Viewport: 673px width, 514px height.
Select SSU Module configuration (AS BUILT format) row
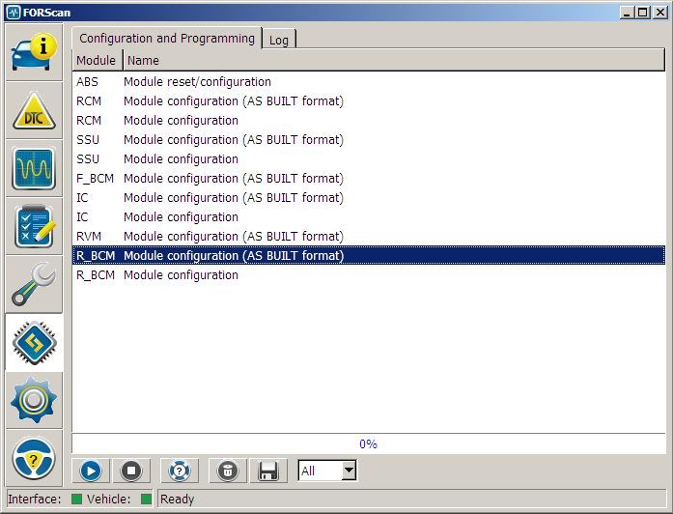click(x=369, y=139)
